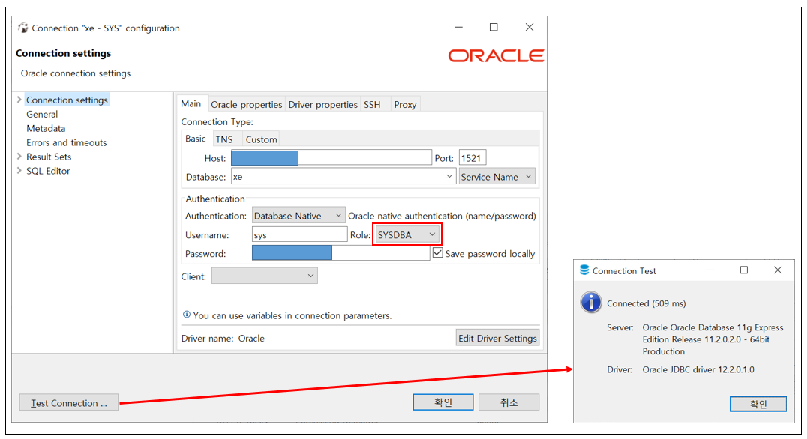
Task: Open the Role SYSDBA dropdown
Action: coord(407,234)
